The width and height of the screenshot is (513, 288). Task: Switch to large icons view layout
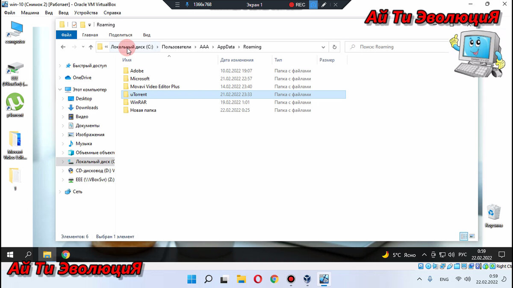472,236
